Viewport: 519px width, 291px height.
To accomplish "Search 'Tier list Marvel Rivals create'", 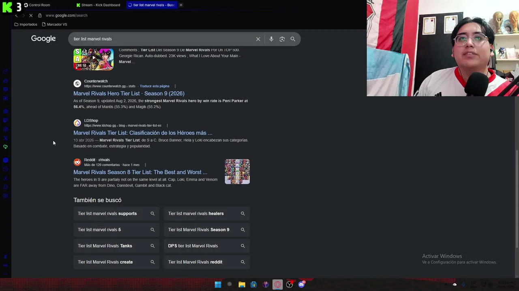I will click(116, 262).
